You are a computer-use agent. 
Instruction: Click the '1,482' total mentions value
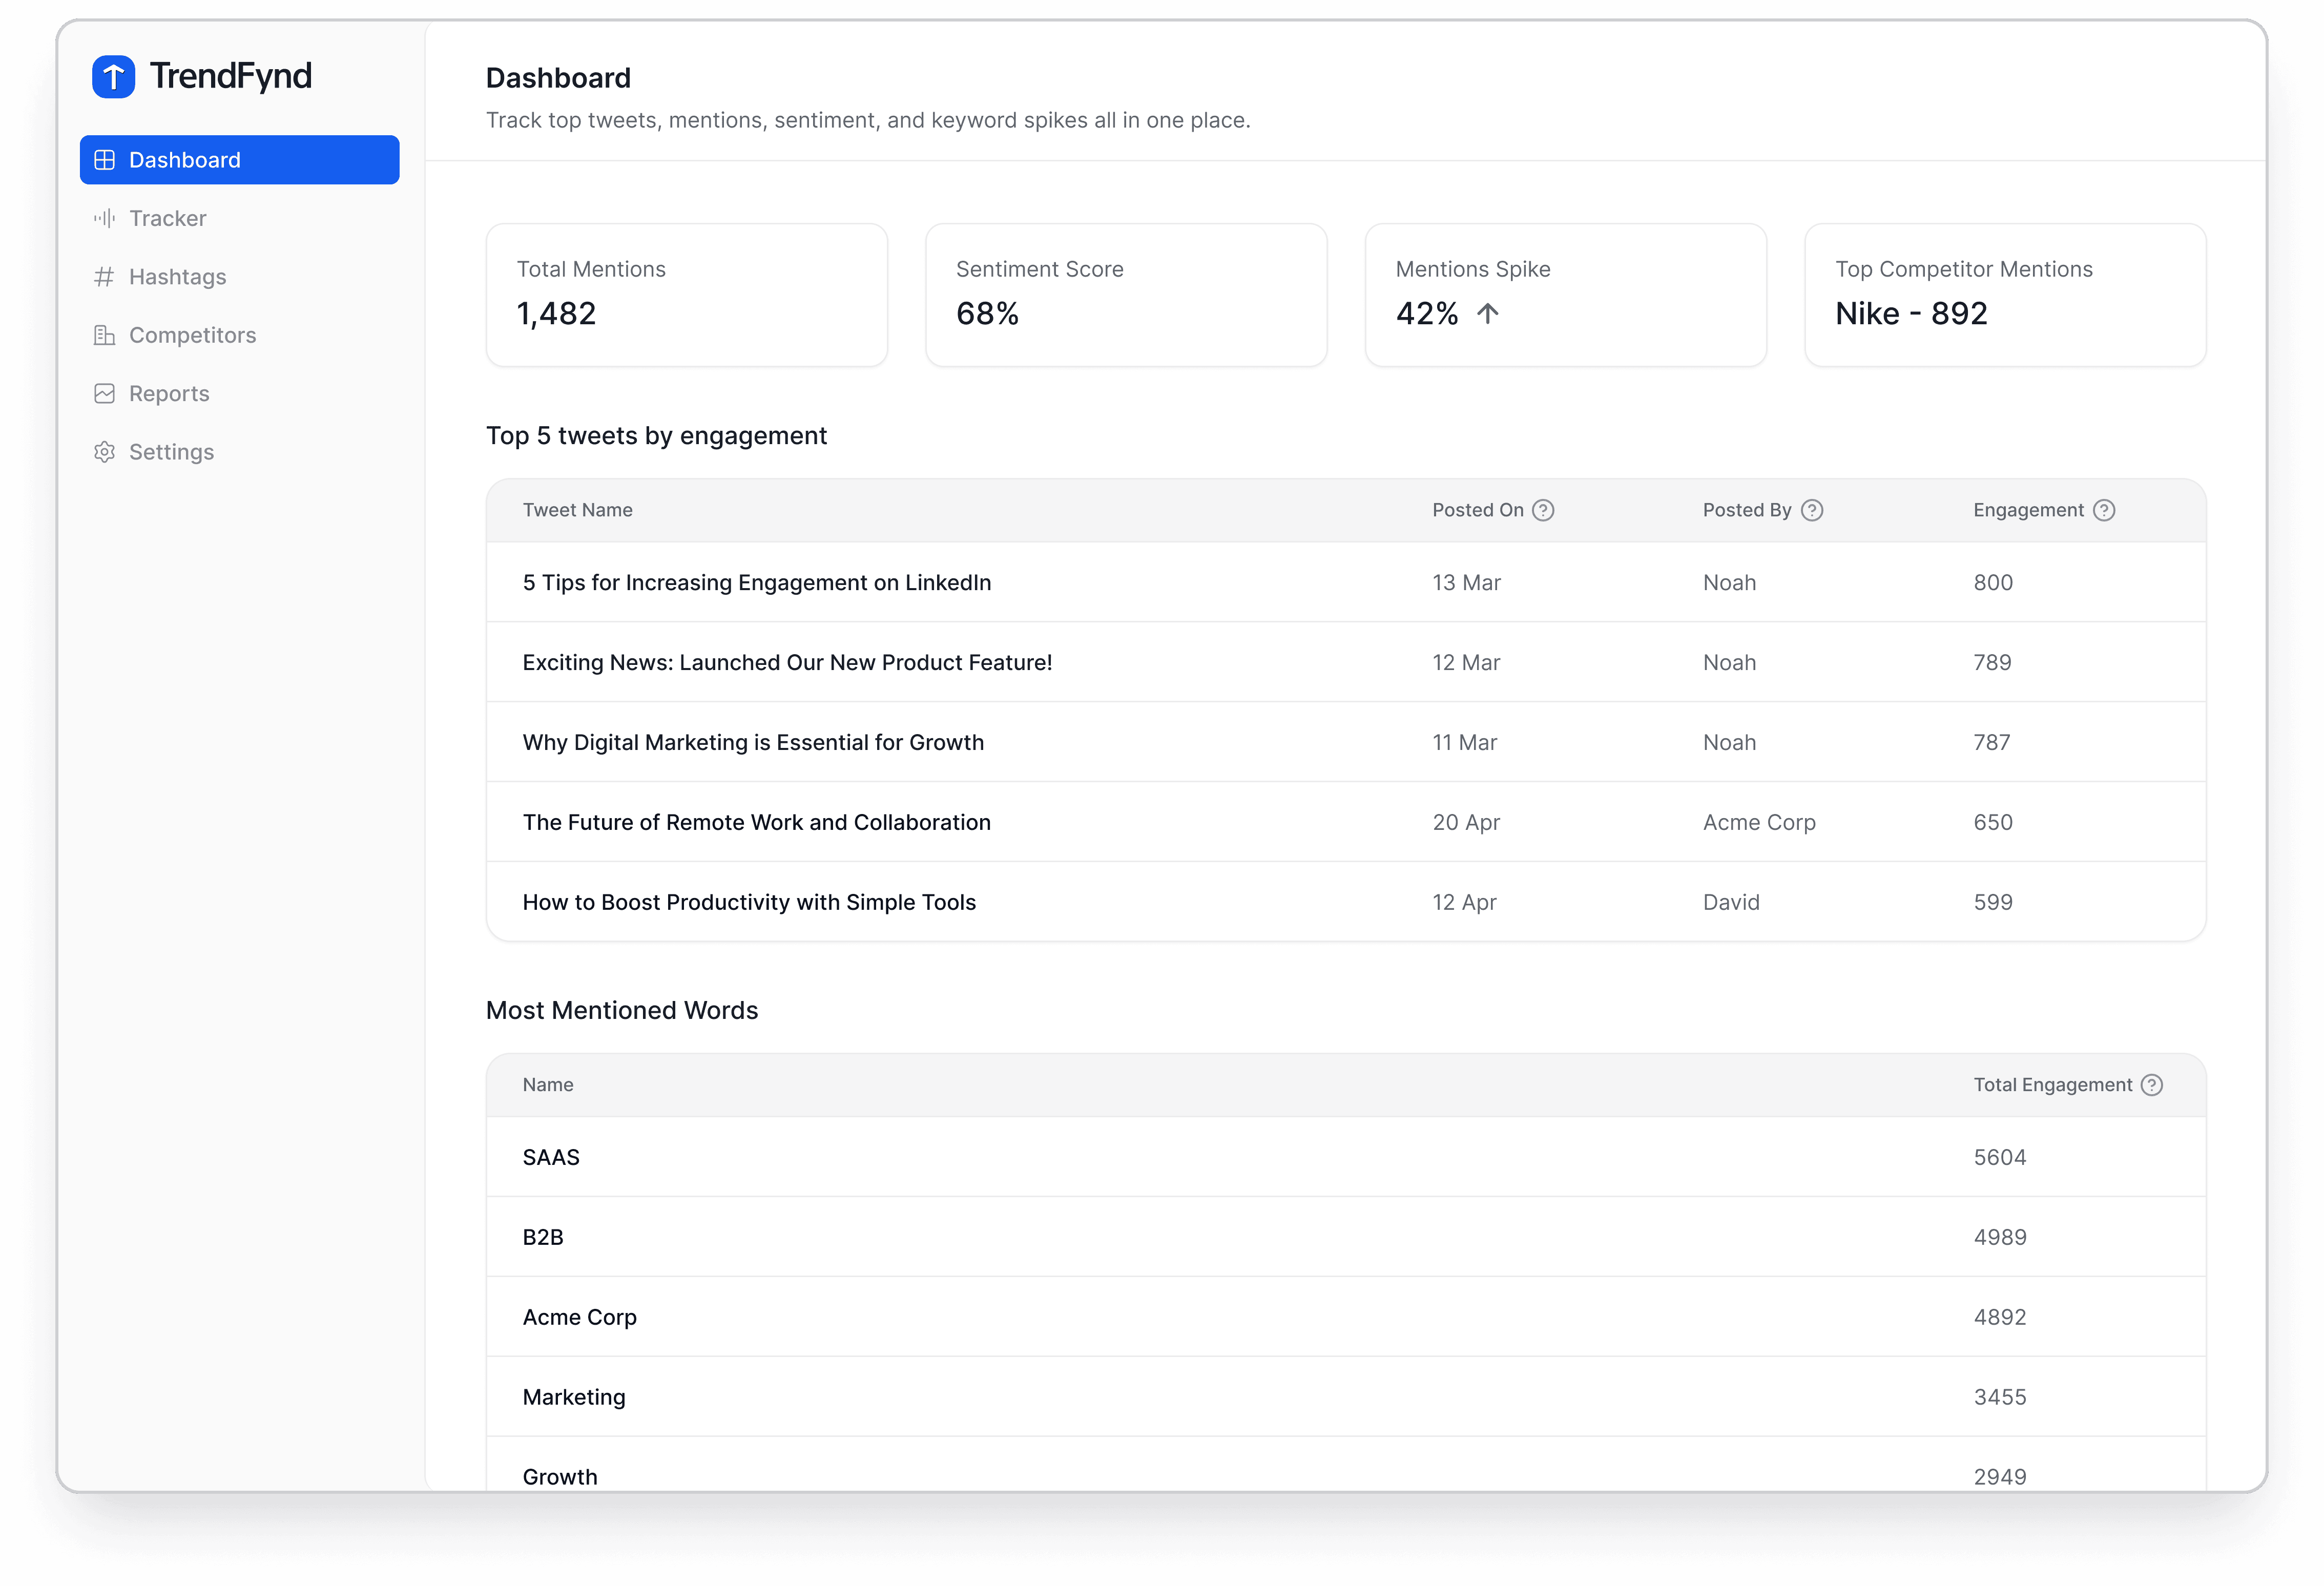click(x=556, y=314)
